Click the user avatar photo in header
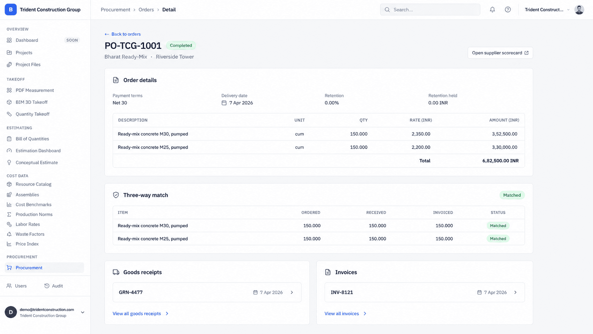 (x=579, y=10)
